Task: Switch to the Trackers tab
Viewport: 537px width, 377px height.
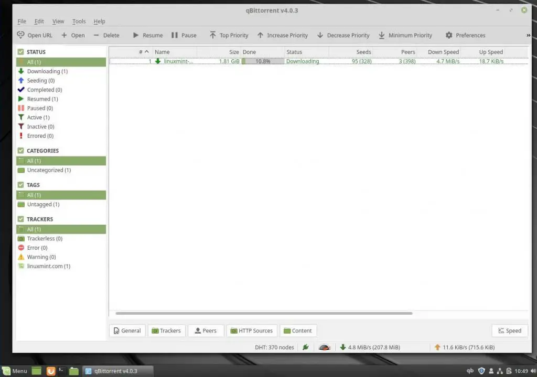Action: click(166, 331)
